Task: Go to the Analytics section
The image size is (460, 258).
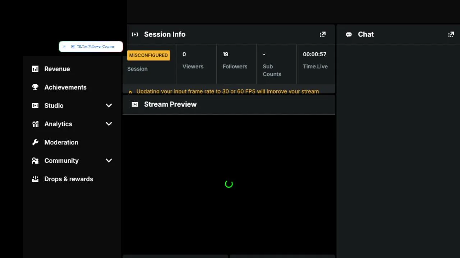Action: [x=58, y=124]
